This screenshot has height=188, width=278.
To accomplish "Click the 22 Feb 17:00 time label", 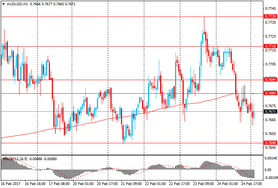I will (180, 184).
